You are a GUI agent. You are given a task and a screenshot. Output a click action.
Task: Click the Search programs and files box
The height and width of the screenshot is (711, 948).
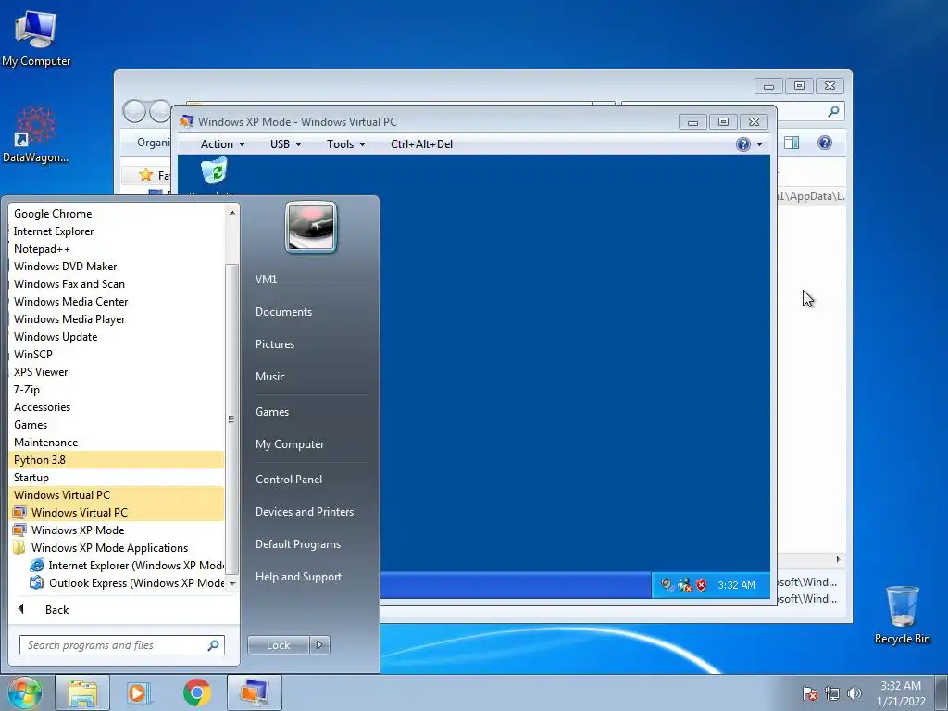(x=121, y=645)
